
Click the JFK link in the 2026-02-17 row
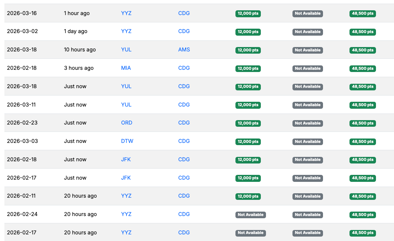tap(126, 178)
